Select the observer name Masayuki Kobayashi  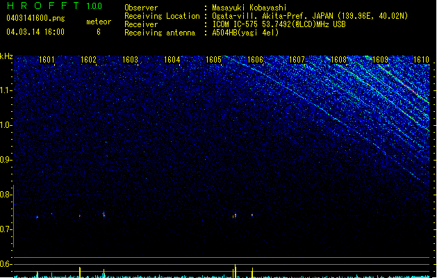point(249,8)
